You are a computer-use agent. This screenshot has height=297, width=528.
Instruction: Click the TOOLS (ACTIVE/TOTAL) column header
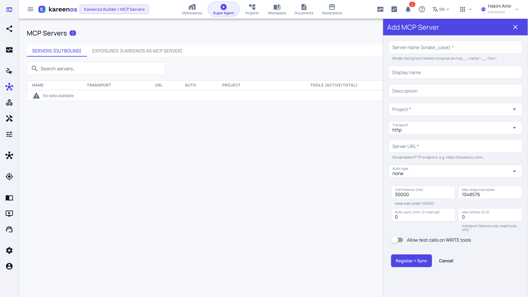(x=334, y=85)
